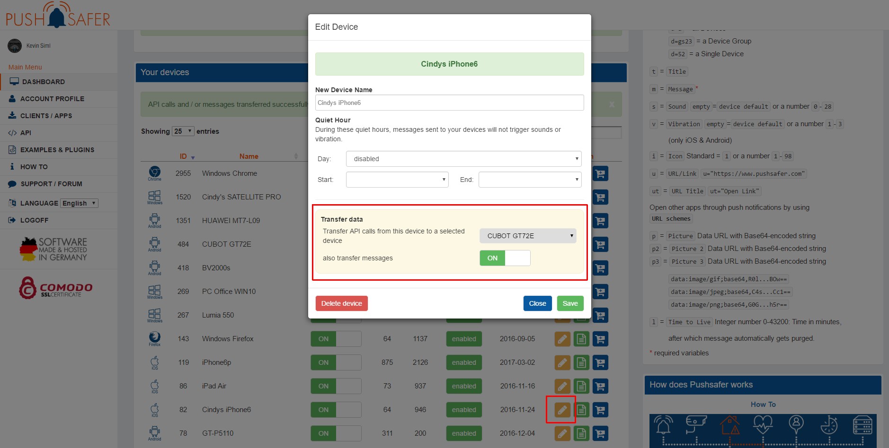The image size is (889, 448).
Task: Click the cart icon for PC Office WIN10 row
Action: tap(600, 292)
